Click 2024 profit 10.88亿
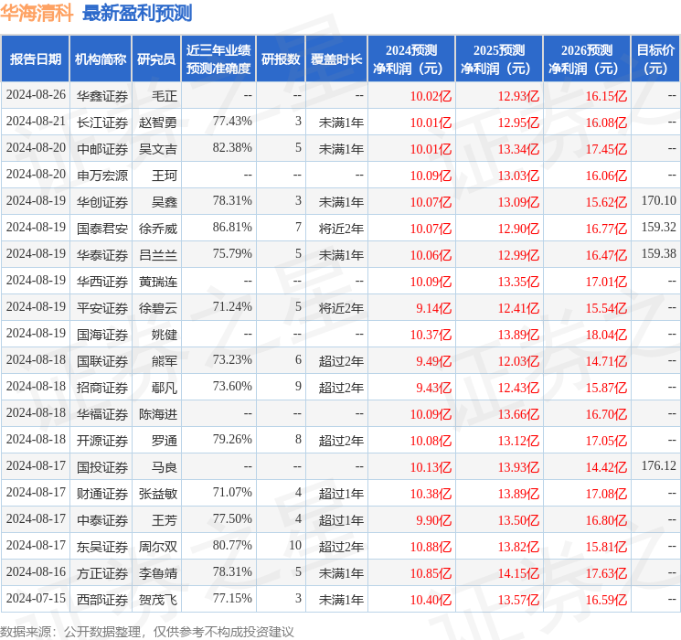Image resolution: width=681 pixels, height=640 pixels. (x=431, y=547)
